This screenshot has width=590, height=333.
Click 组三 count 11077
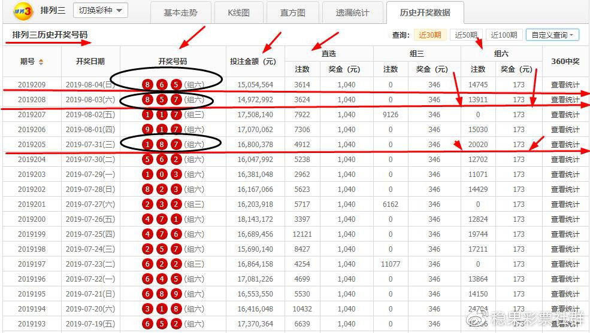[391, 264]
